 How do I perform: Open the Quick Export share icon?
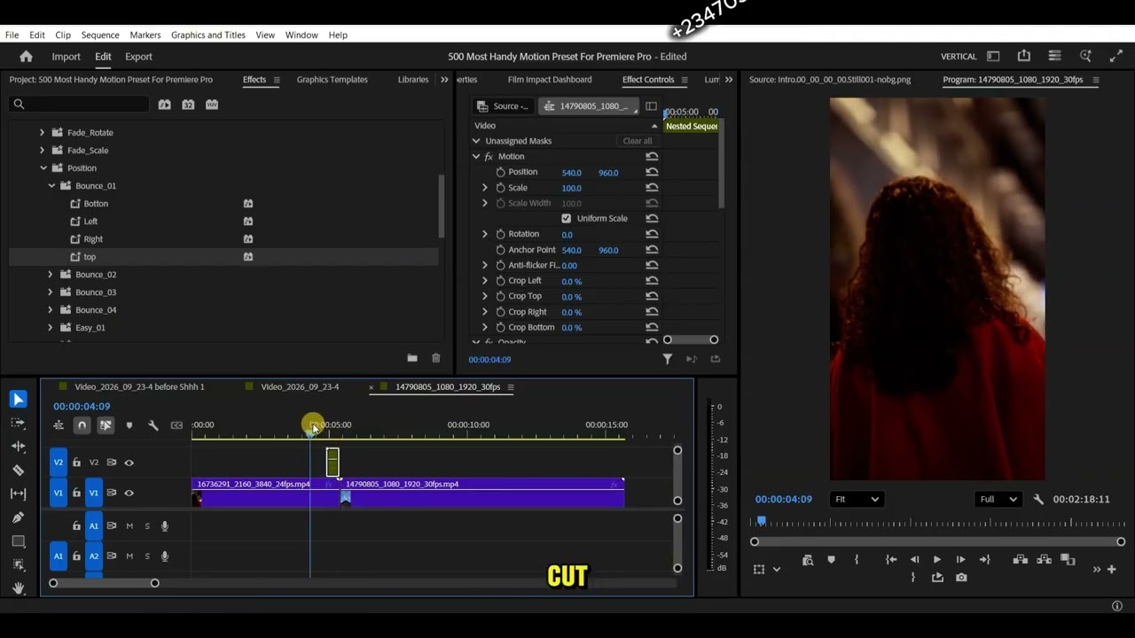coord(1024,56)
